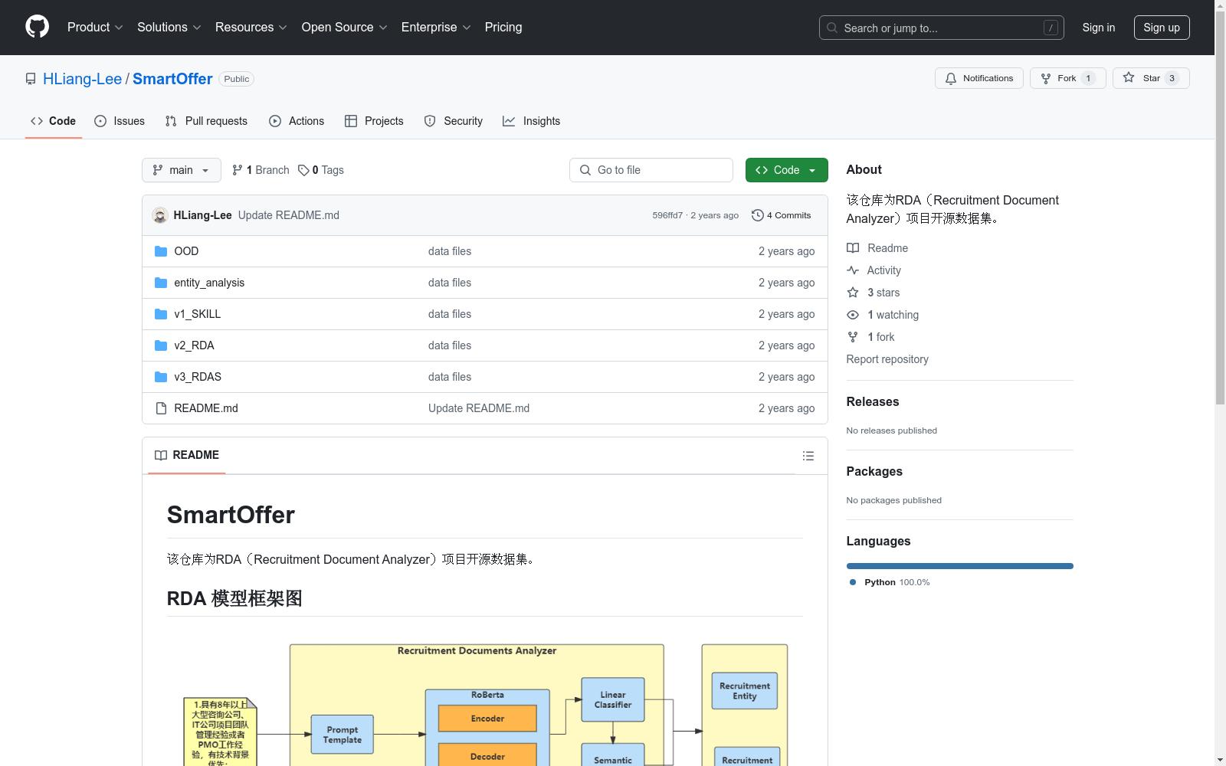Select the README tab heading

pos(187,455)
